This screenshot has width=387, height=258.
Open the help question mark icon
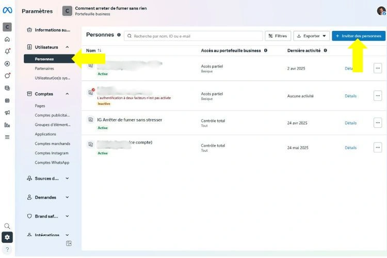point(7,249)
